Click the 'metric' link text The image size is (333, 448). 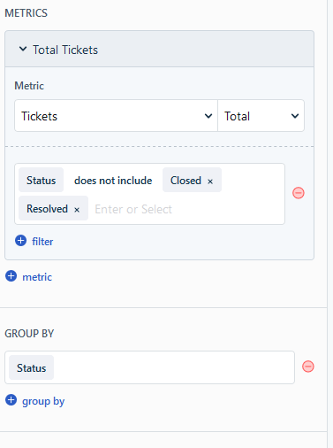click(x=37, y=277)
